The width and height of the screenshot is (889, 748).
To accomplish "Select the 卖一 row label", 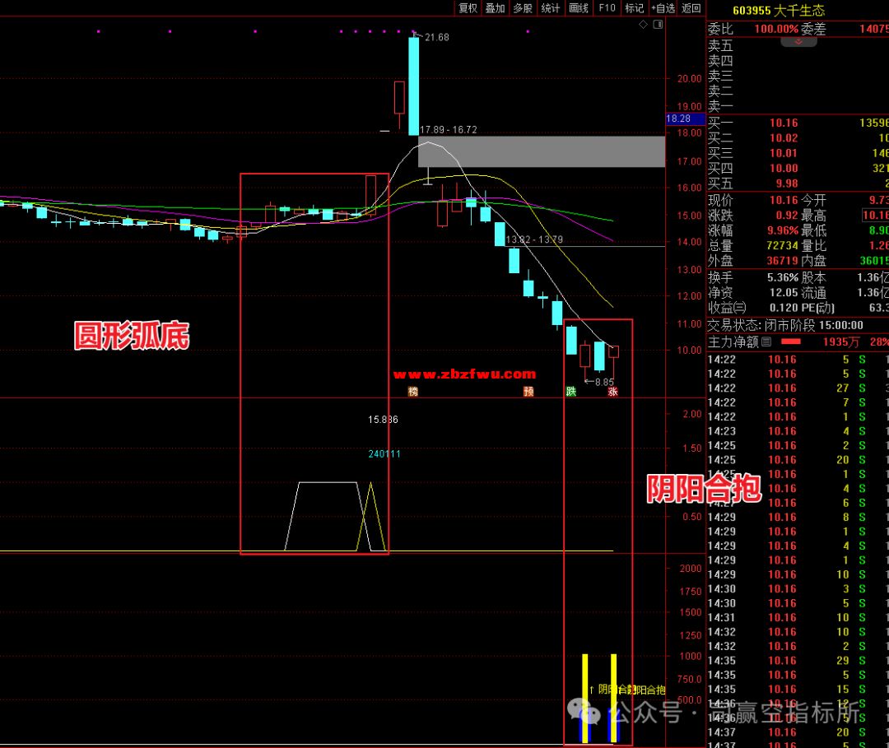I will pyautogui.click(x=720, y=106).
